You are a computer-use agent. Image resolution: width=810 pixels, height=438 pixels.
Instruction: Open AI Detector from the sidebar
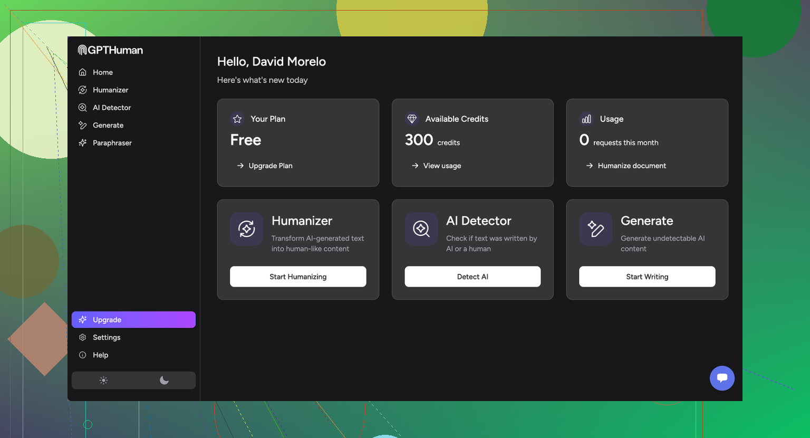tap(111, 108)
